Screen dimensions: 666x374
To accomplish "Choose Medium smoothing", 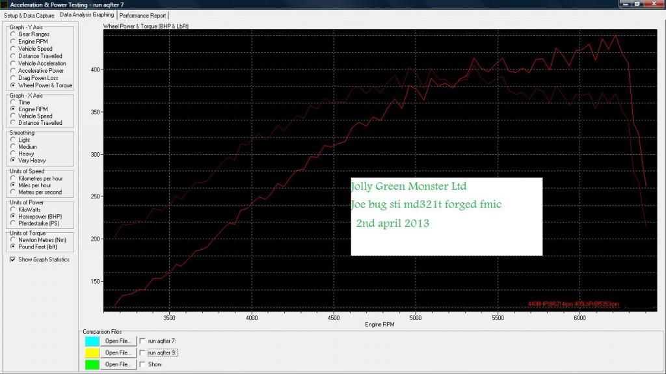I will point(13,147).
